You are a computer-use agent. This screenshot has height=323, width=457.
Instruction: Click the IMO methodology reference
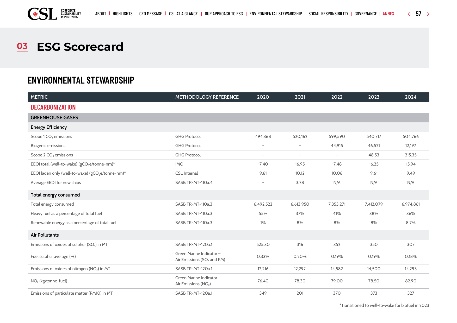click(x=179, y=164)
